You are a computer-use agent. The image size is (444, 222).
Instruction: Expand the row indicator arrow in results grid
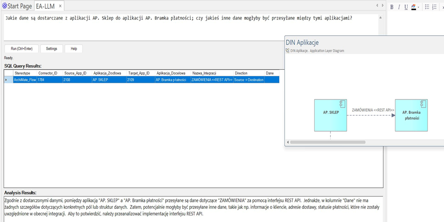click(x=6, y=80)
